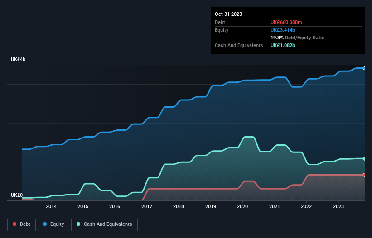This screenshot has width=372, height=238.
Task: Click the UK£660.000m debt value
Action: tap(286, 22)
